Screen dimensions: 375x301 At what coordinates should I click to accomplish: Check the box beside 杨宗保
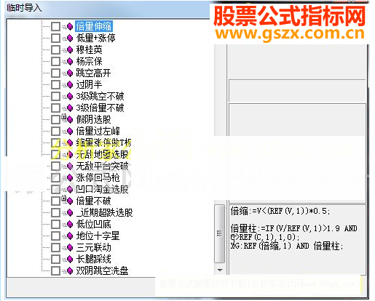coord(55,61)
